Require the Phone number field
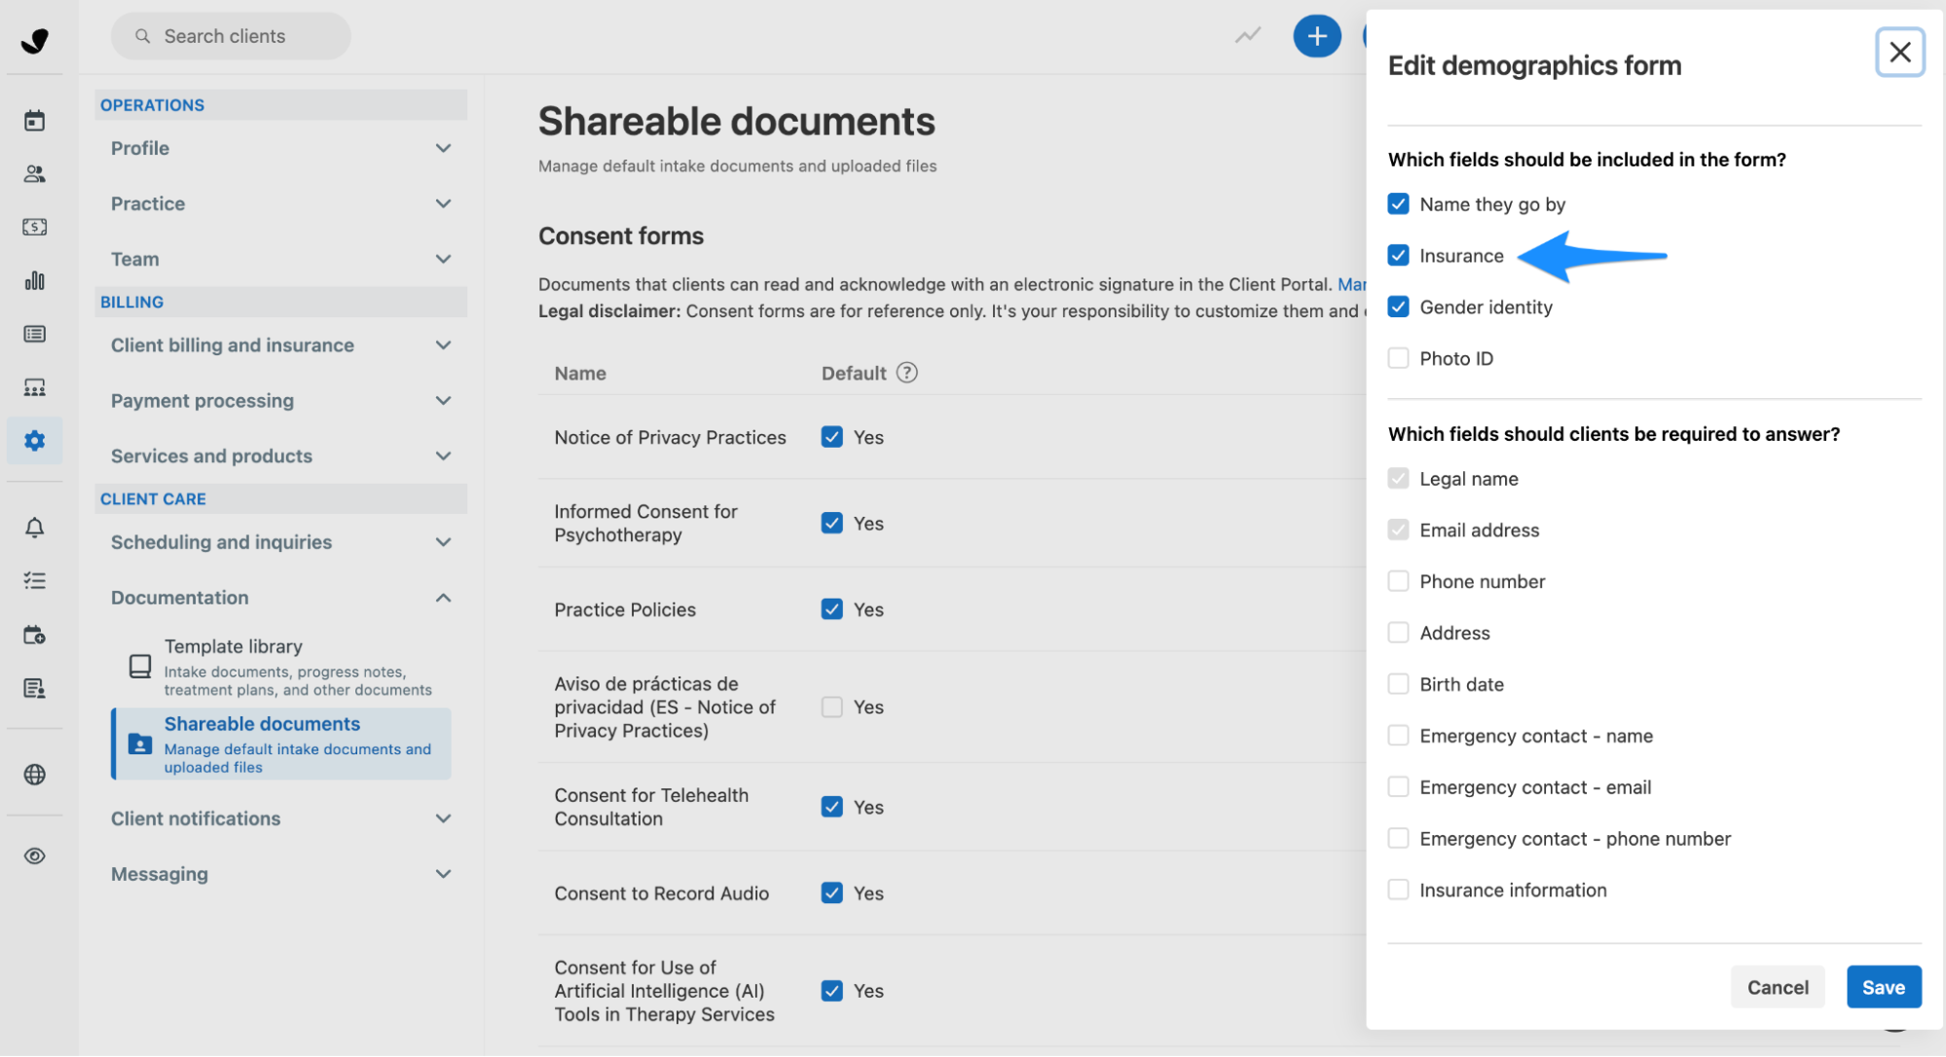This screenshot has width=1946, height=1057. [x=1398, y=581]
